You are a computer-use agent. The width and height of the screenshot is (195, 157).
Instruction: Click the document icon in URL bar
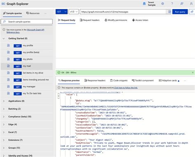(x=169, y=12)
